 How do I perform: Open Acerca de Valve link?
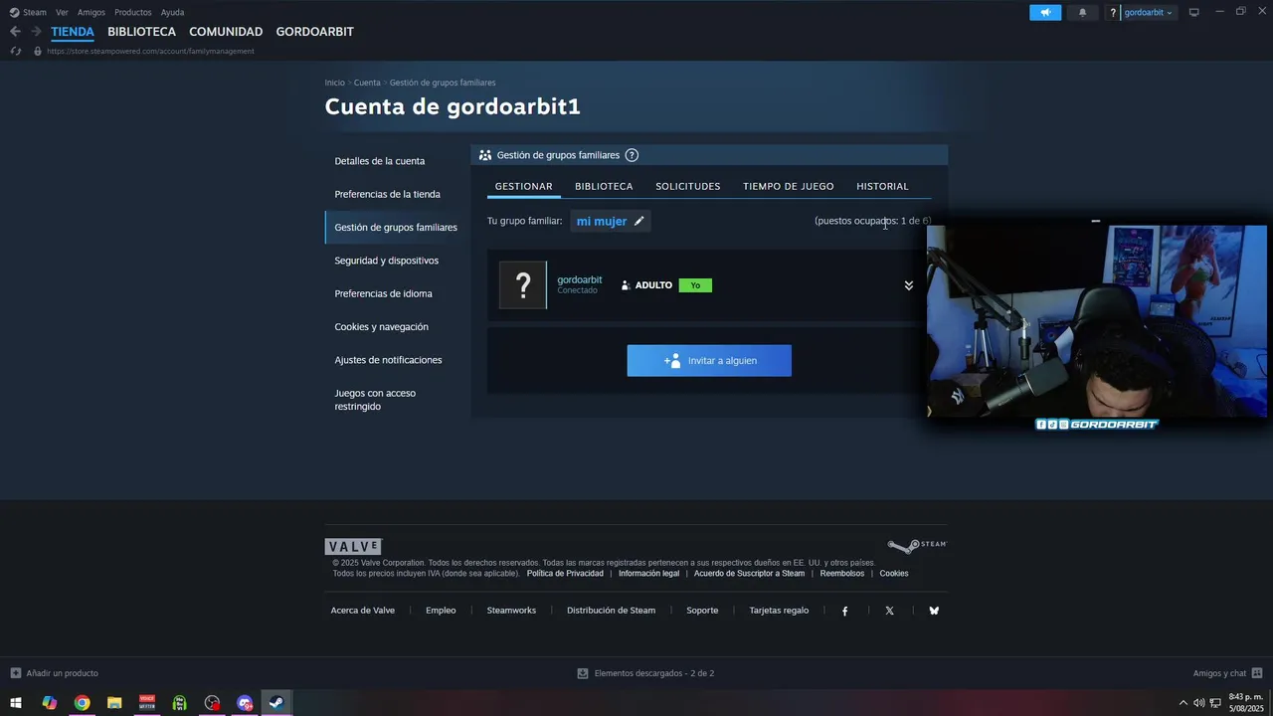pyautogui.click(x=363, y=611)
